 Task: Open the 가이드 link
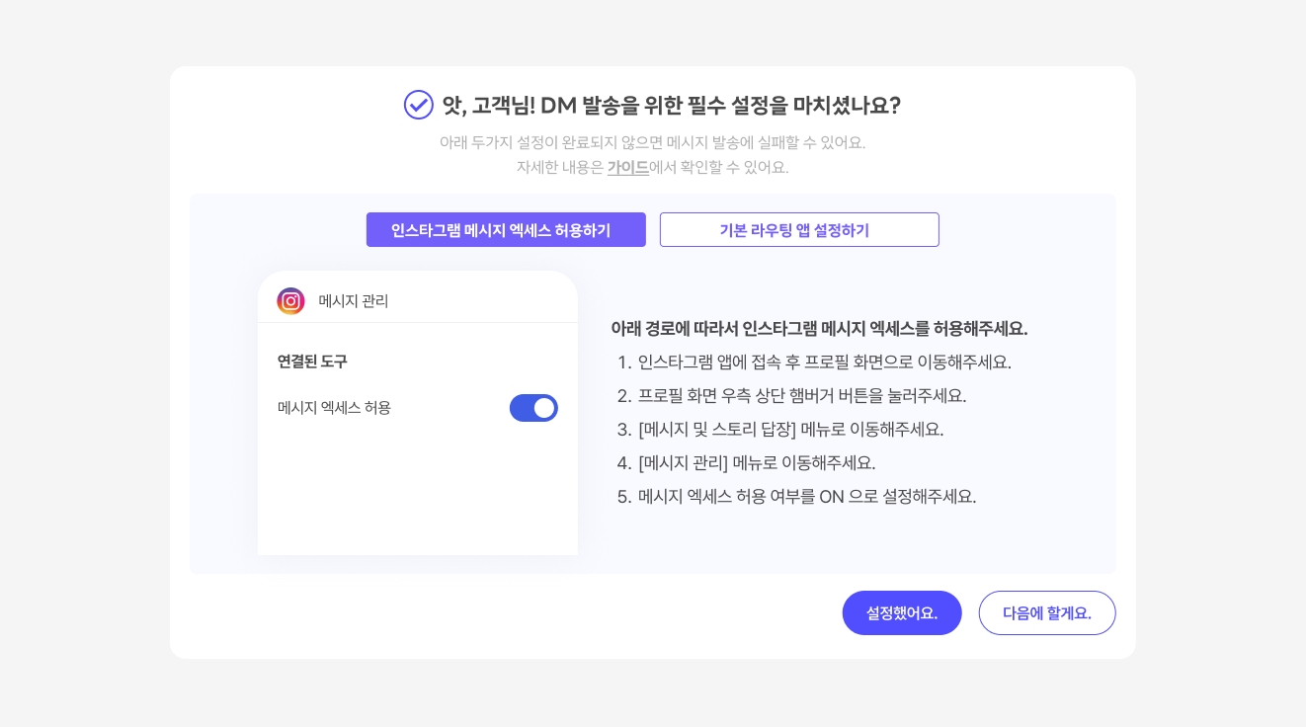(x=628, y=167)
